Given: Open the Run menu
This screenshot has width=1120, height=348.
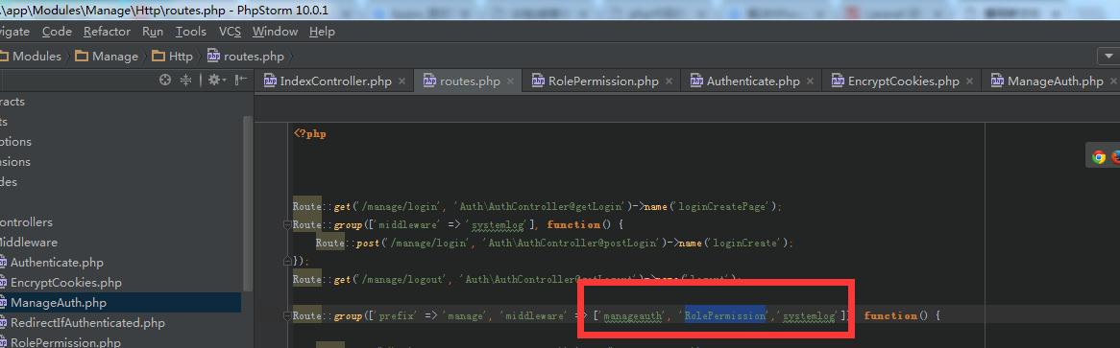Looking at the screenshot, I should coord(153,32).
